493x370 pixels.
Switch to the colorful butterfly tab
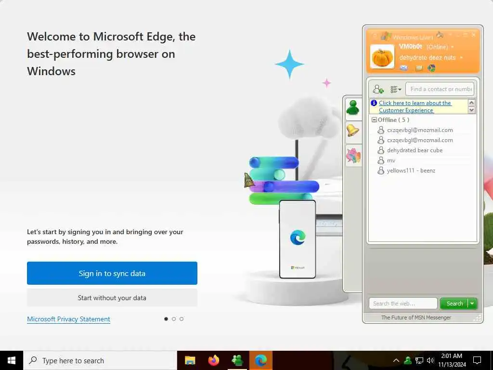coord(353,156)
